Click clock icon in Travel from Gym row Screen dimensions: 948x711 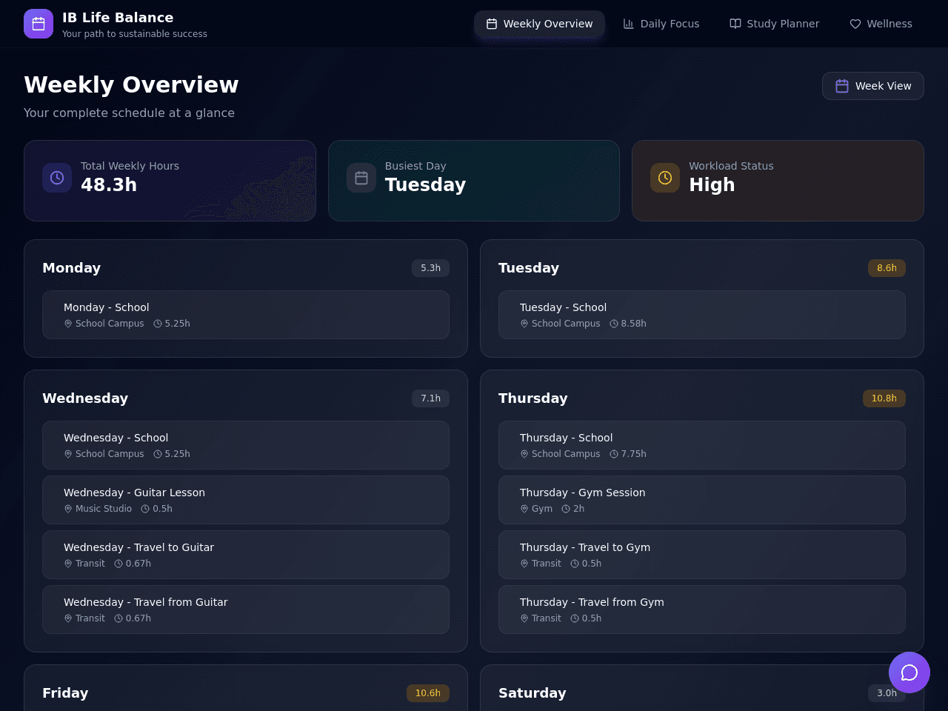575,618
